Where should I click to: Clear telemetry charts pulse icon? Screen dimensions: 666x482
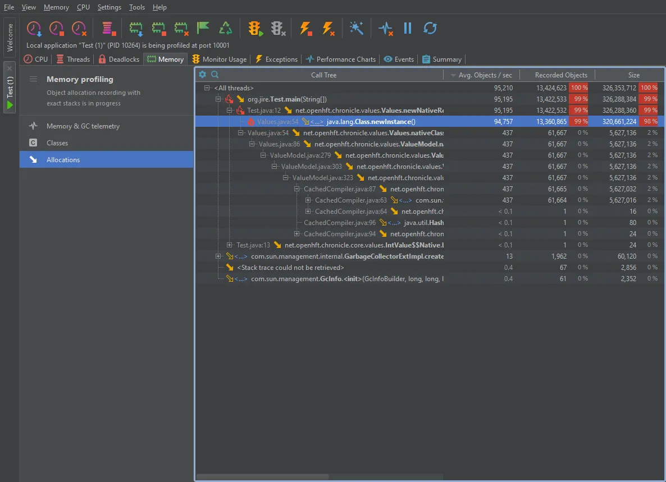coord(386,29)
